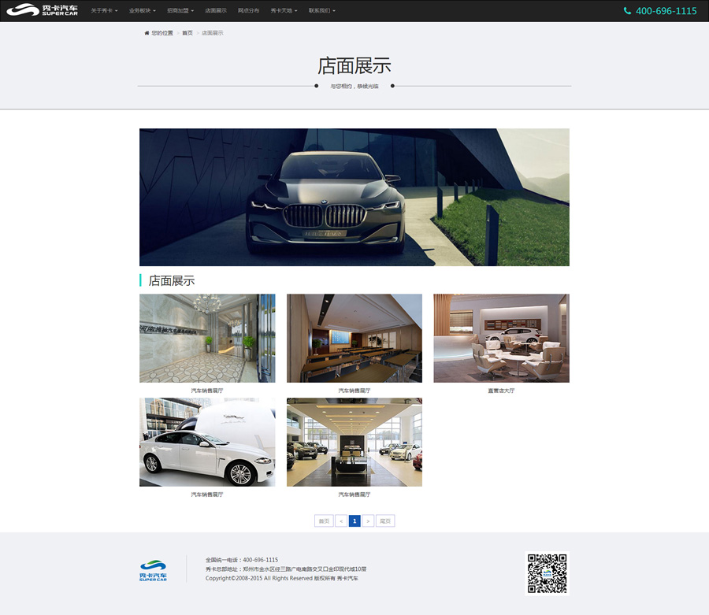The height and width of the screenshot is (615, 709).
Task: Click the QR code in the footer
Action: tap(548, 573)
